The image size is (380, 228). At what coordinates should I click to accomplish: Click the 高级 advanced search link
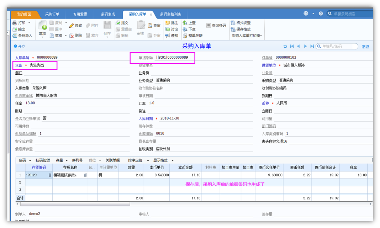[365, 47]
